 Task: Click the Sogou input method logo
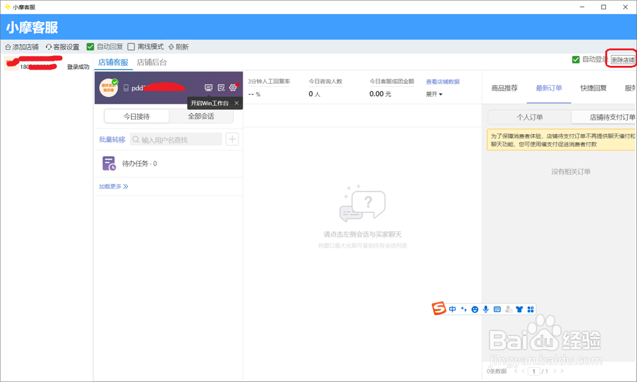439,309
